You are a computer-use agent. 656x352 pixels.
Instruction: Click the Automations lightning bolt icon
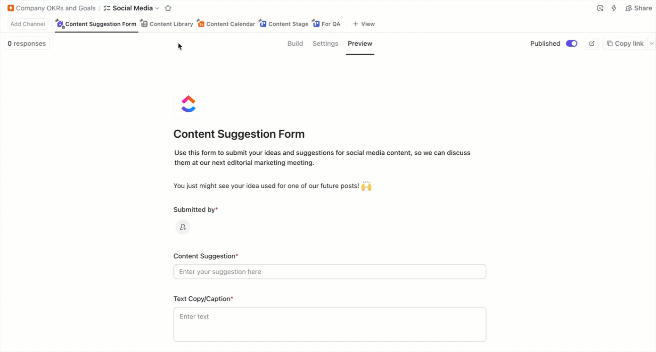point(614,8)
